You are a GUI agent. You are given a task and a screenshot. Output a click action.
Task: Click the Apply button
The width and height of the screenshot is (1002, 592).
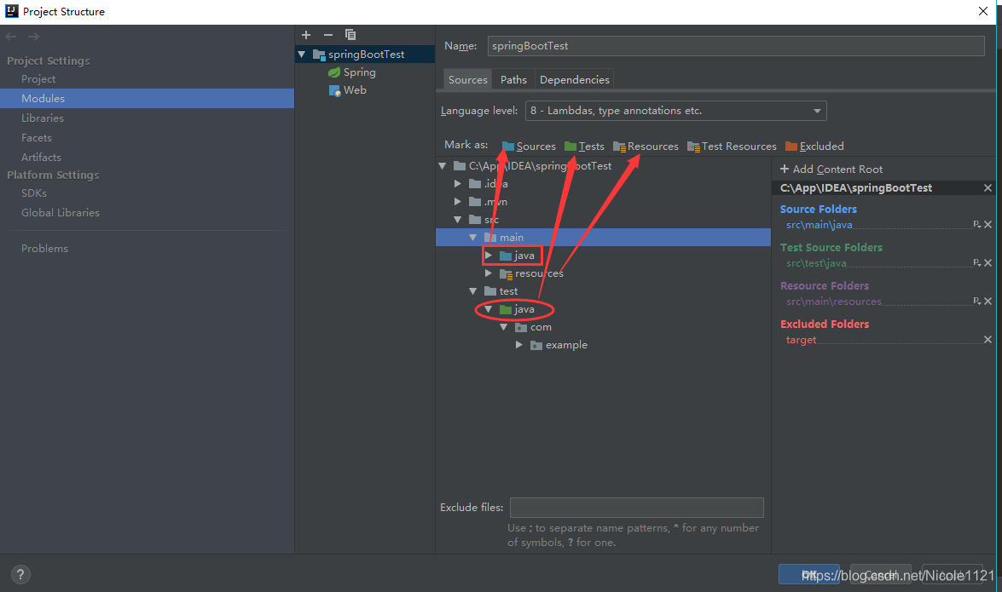953,574
